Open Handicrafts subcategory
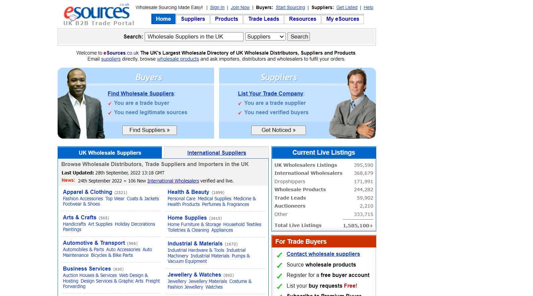 coord(74,224)
